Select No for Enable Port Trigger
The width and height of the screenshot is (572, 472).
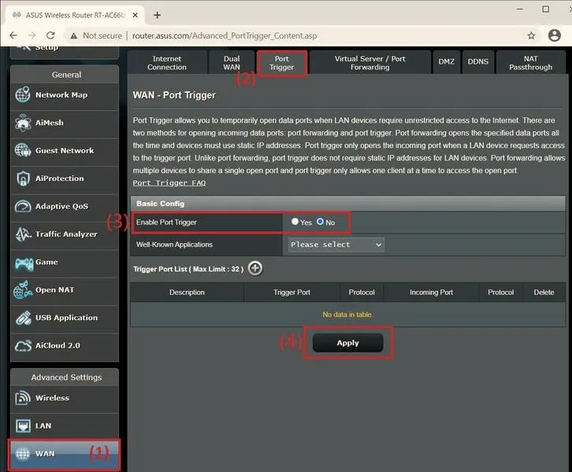point(320,221)
